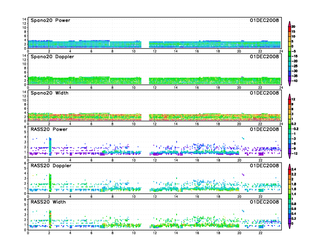The height and width of the screenshot is (250, 323).
Task: Click the "RASS20 Doppler" panel title
Action: (51, 165)
